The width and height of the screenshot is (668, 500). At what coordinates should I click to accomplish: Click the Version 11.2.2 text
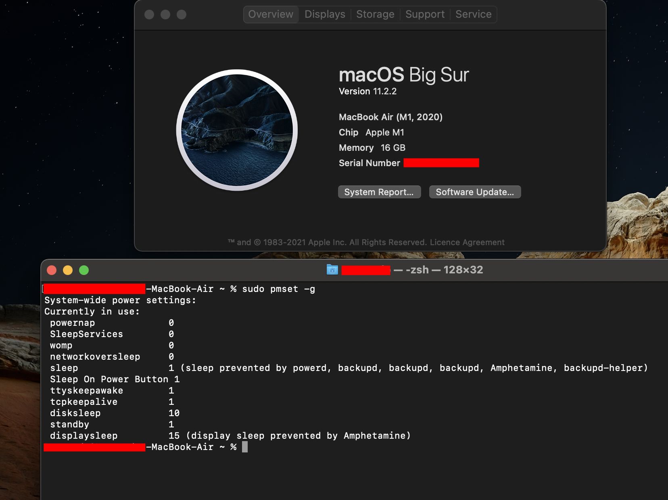(368, 92)
